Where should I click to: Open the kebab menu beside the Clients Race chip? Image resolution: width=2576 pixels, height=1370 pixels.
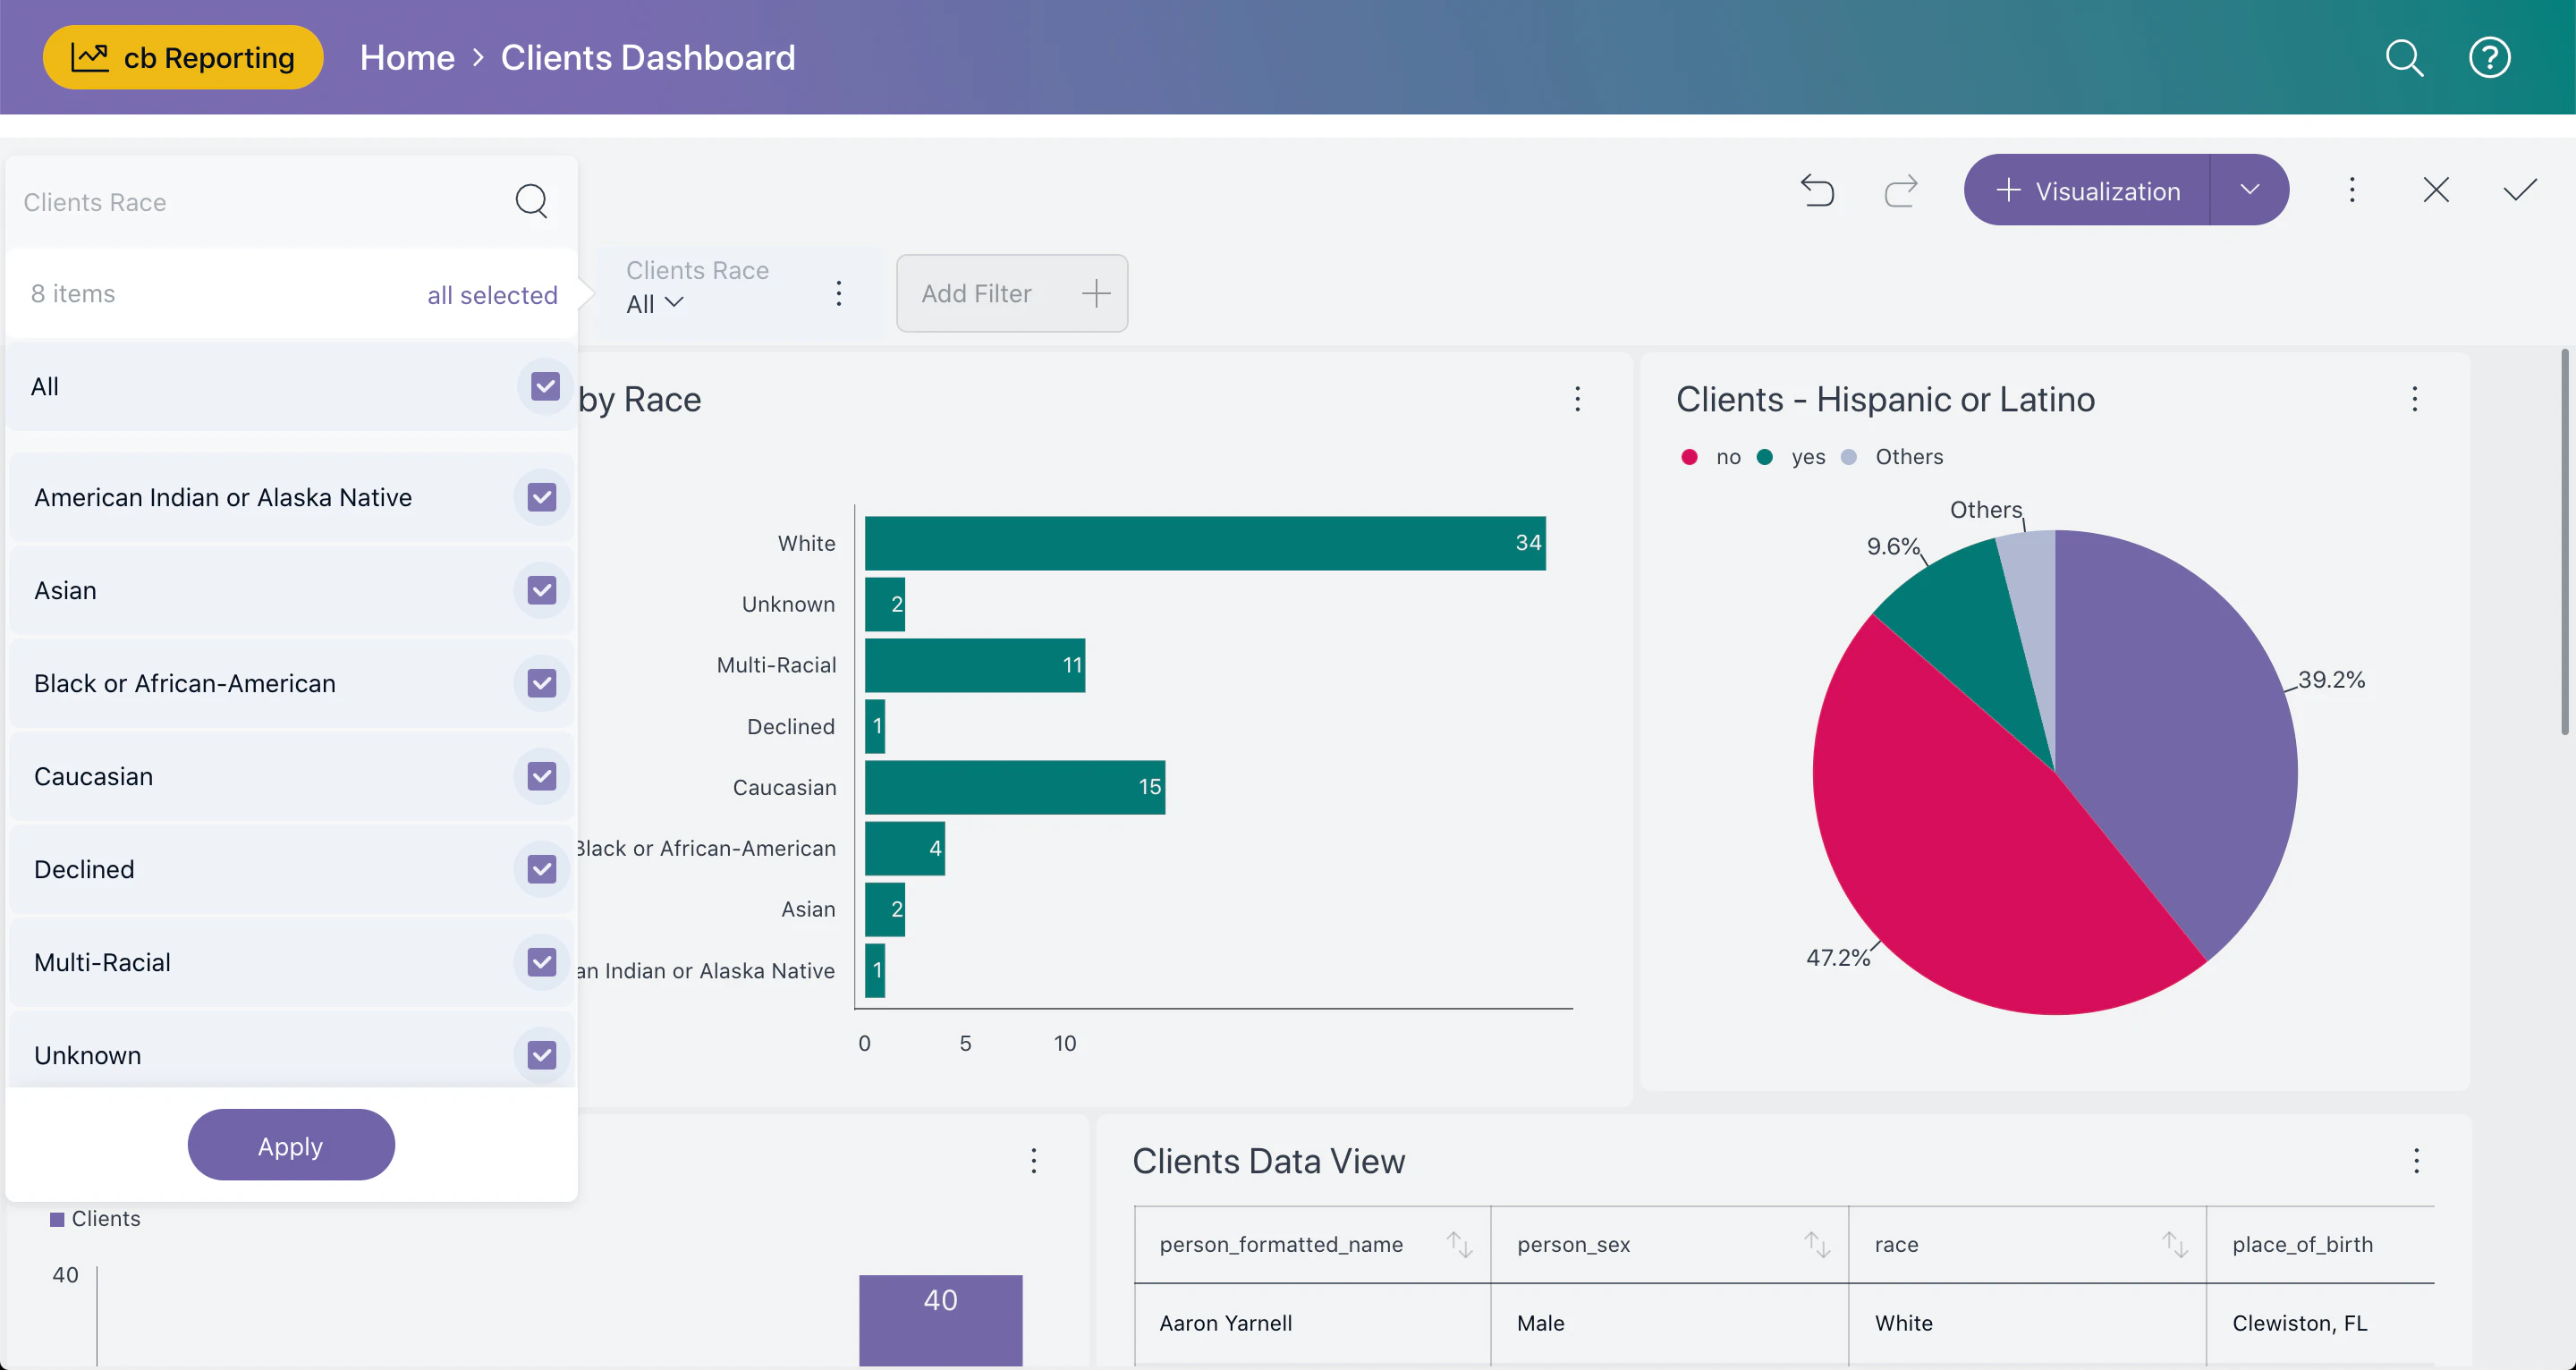pos(838,293)
